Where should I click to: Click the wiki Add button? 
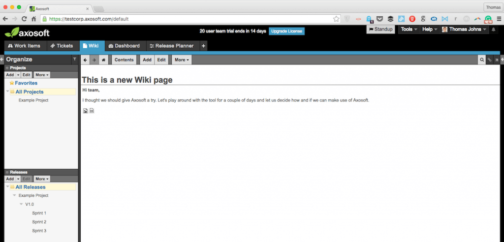coord(147,60)
